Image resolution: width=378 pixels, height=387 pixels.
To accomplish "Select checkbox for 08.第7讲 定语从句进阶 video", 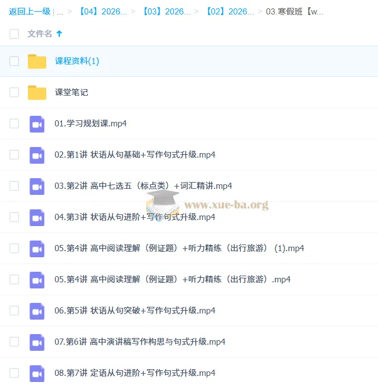I will (14, 373).
